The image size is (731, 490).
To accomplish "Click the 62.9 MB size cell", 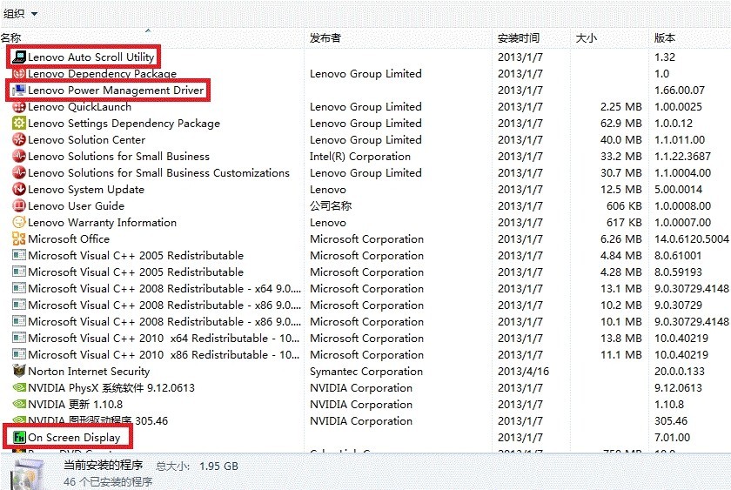I will pyautogui.click(x=621, y=123).
